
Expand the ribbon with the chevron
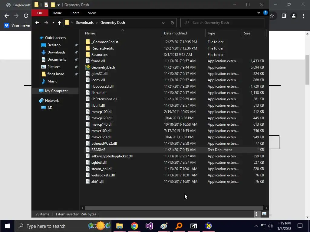[x=259, y=13]
